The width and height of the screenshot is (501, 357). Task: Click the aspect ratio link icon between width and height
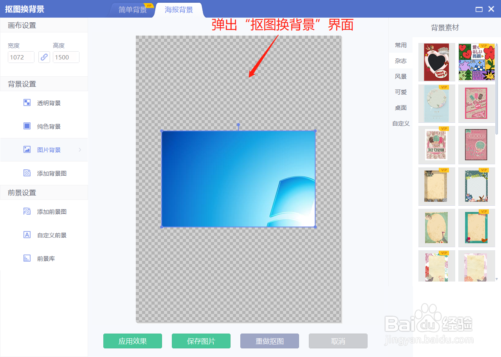pyautogui.click(x=44, y=57)
